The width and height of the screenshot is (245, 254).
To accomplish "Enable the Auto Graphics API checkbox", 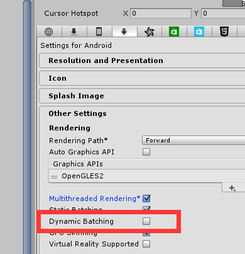I will pos(146,152).
